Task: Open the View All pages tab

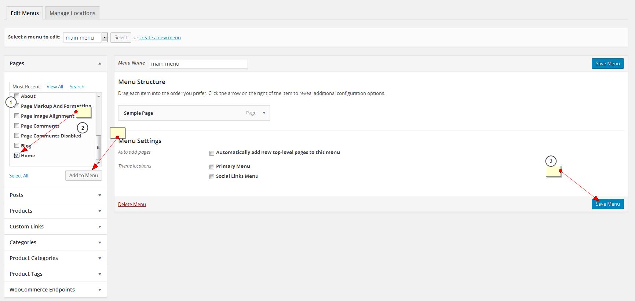Action: click(x=55, y=87)
